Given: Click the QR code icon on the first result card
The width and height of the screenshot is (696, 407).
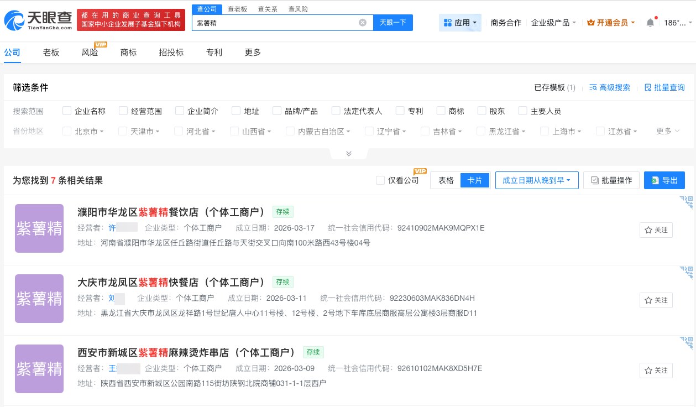Looking at the screenshot, I should point(687,203).
